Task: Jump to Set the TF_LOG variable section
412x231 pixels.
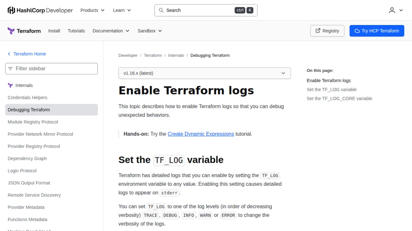Action: [332, 90]
